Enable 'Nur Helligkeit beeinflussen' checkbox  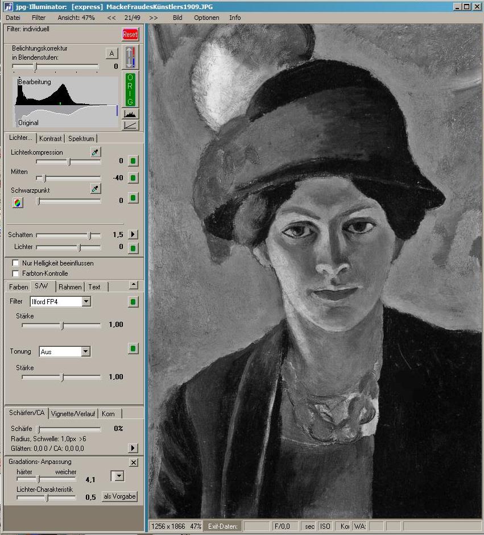click(x=16, y=263)
